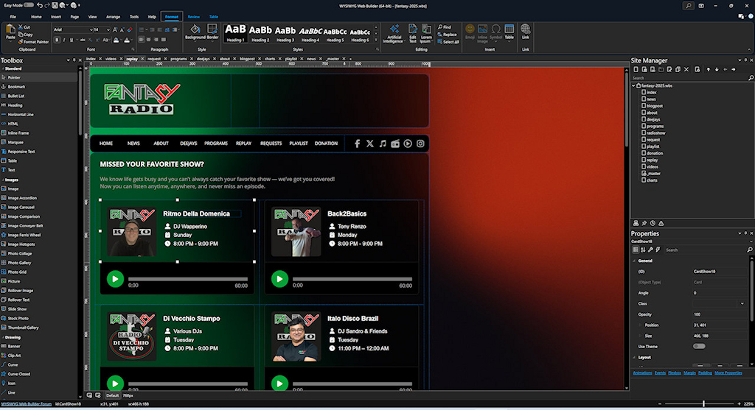Click the Animations link in Properties
755x410 pixels.
click(642, 373)
